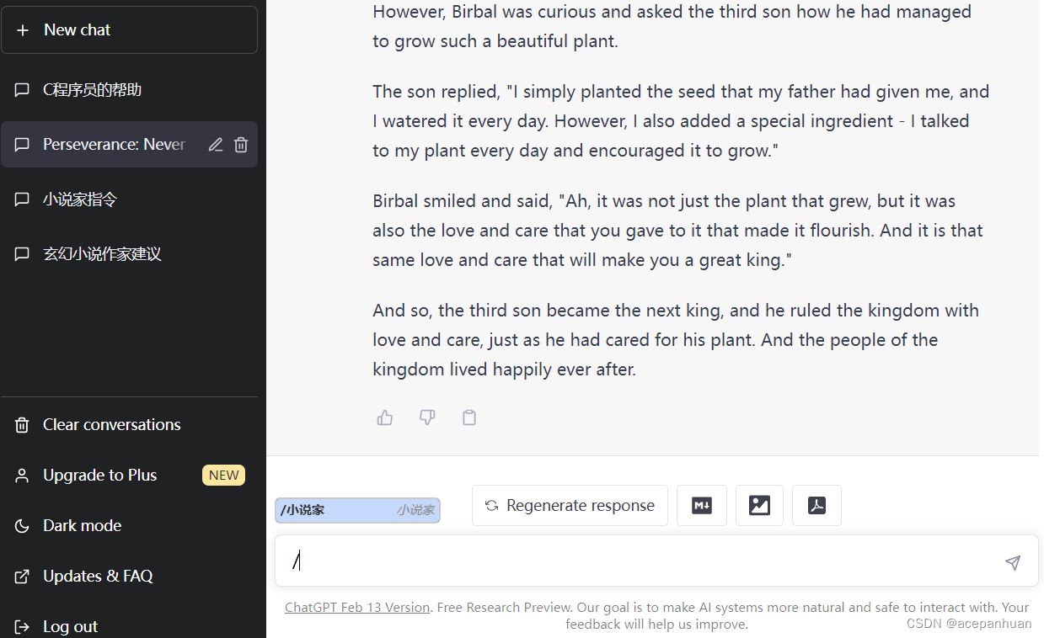This screenshot has width=1044, height=638.
Task: Open the C程序员的帮助 conversation
Action: click(x=129, y=90)
